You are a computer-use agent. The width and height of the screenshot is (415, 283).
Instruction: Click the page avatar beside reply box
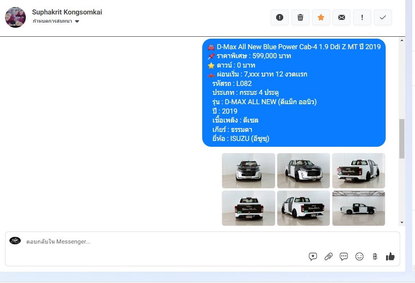point(15,240)
